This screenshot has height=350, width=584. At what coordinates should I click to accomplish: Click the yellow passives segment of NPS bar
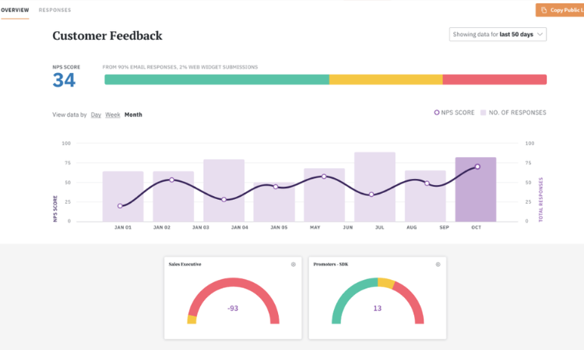(x=386, y=79)
